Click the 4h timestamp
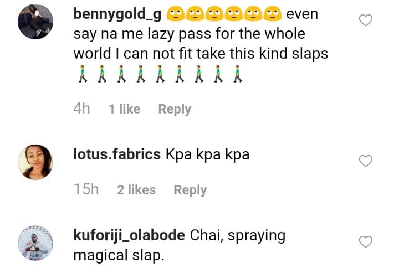The height and width of the screenshot is (268, 399). (x=81, y=109)
